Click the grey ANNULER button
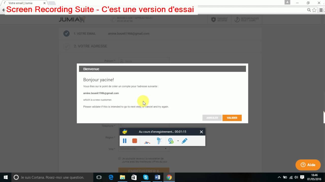Image resolution: width=325 pixels, height=182 pixels. tap(212, 118)
